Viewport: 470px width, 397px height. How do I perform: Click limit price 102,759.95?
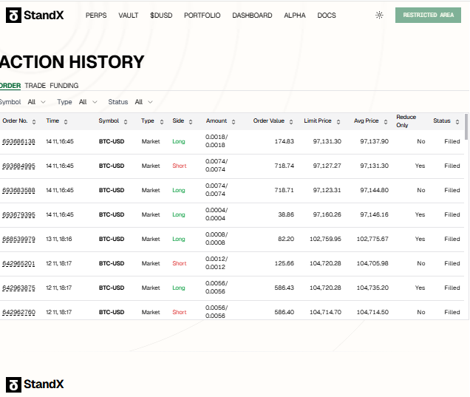pyautogui.click(x=325, y=239)
